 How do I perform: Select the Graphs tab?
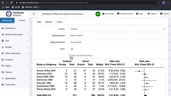60,22
